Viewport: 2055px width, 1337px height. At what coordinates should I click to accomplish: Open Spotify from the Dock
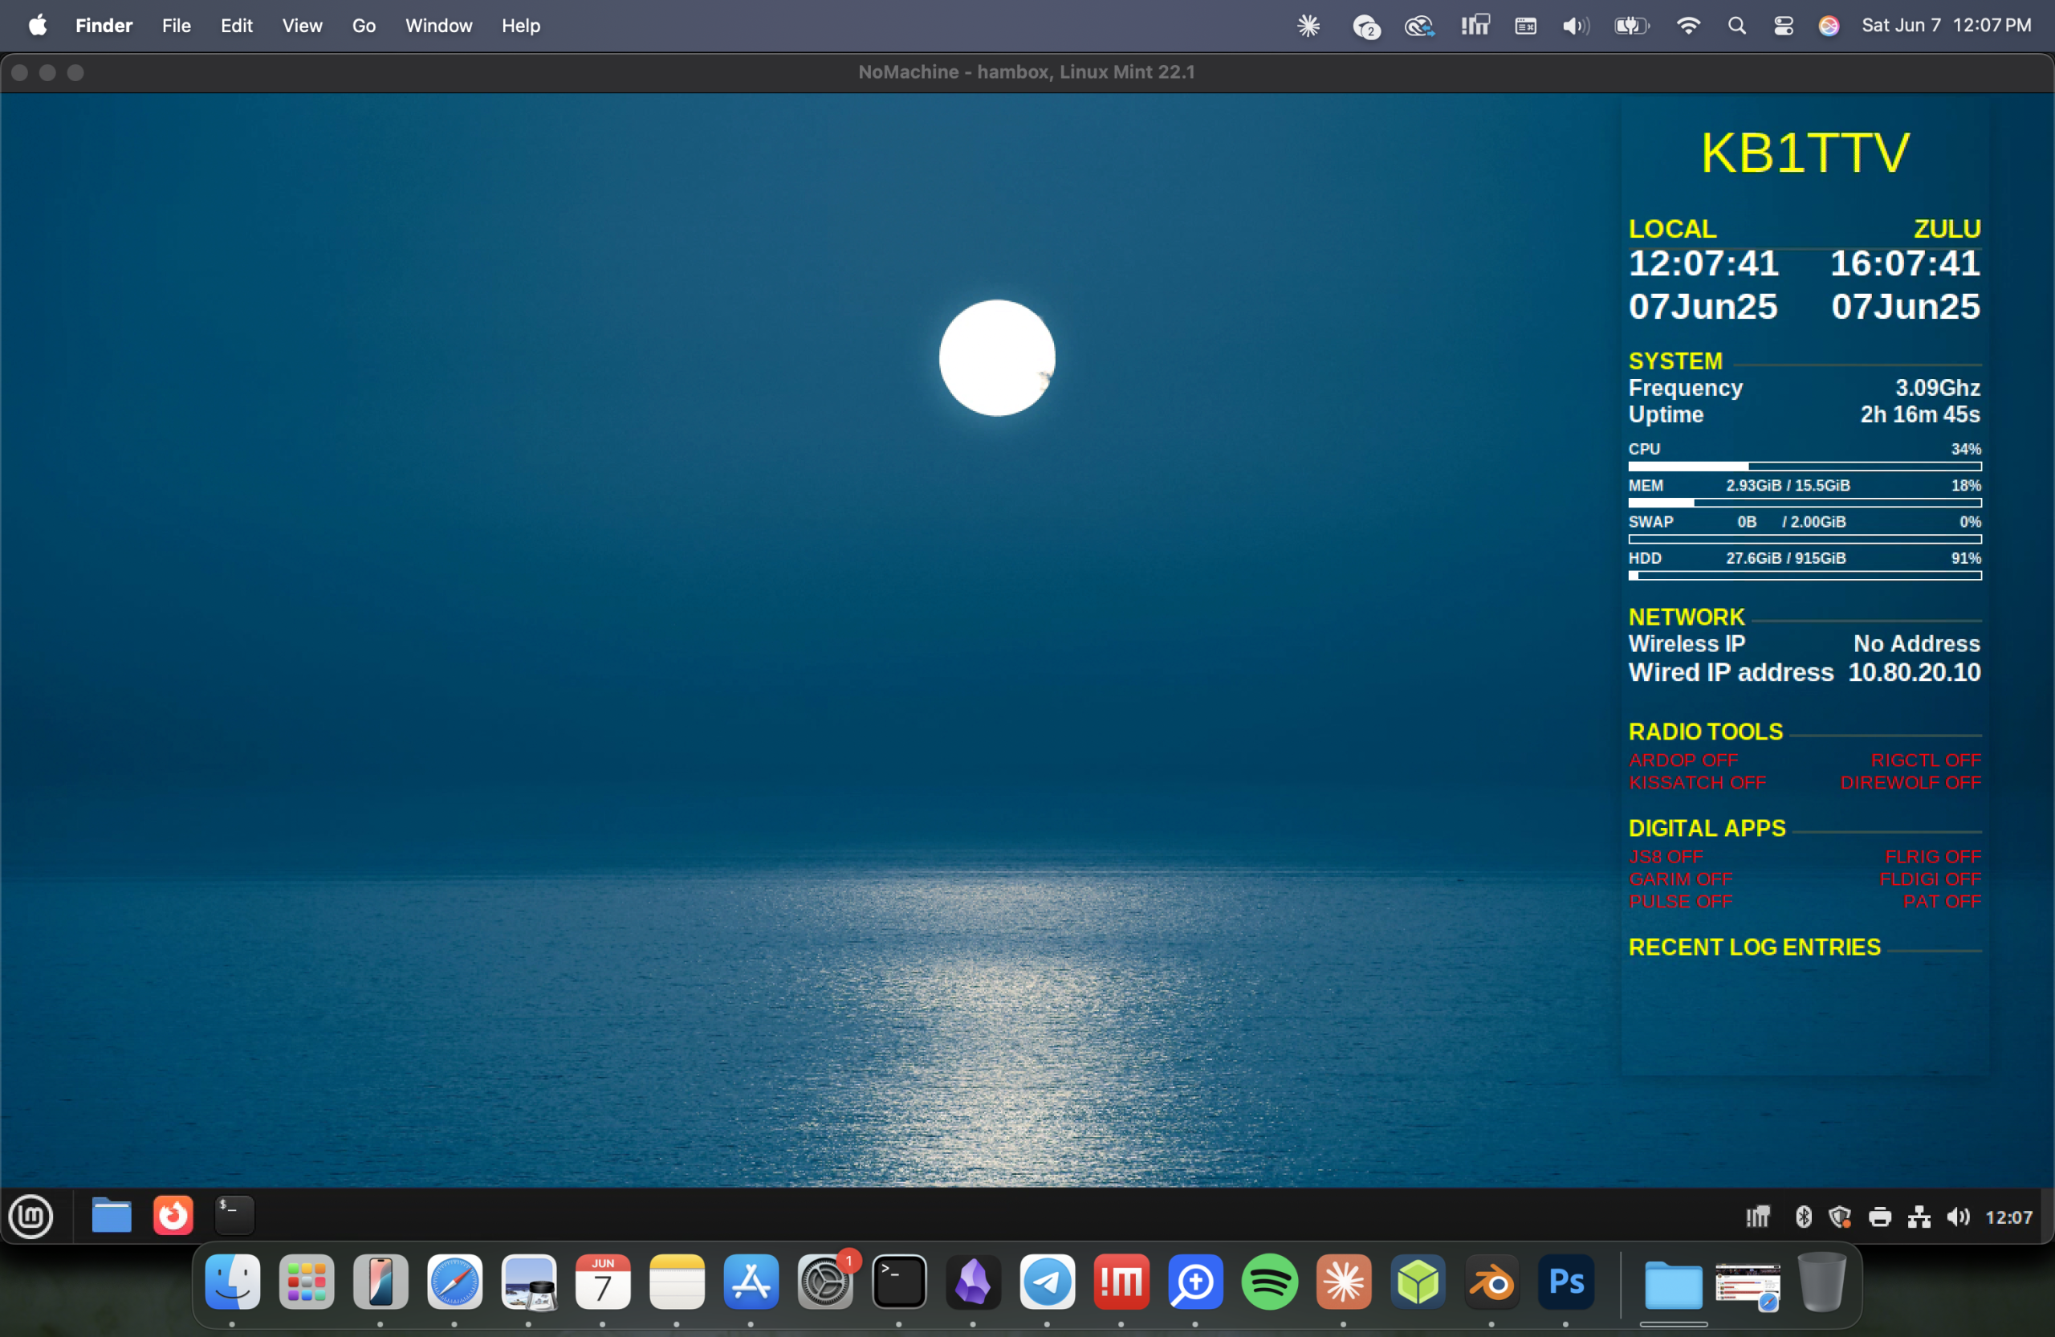(x=1270, y=1282)
